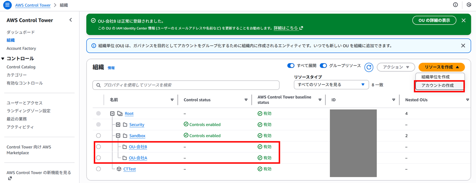The image size is (476, 183).
Task: Click the hexagon settings icon top right
Action: (x=469, y=5)
